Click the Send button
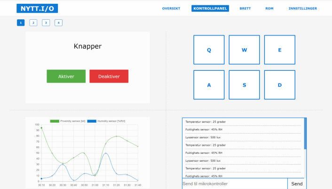 [x=297, y=184]
